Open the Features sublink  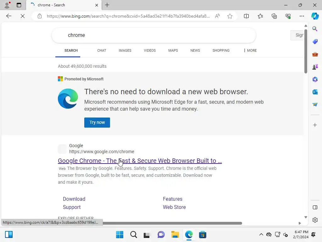tap(173, 199)
